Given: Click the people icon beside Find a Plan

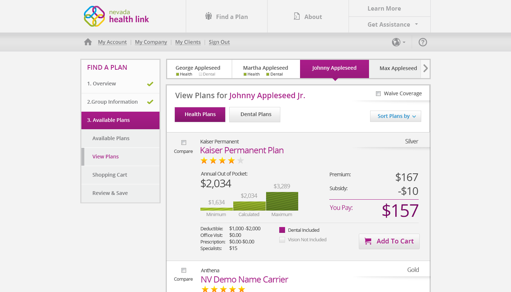Looking at the screenshot, I should (x=209, y=16).
